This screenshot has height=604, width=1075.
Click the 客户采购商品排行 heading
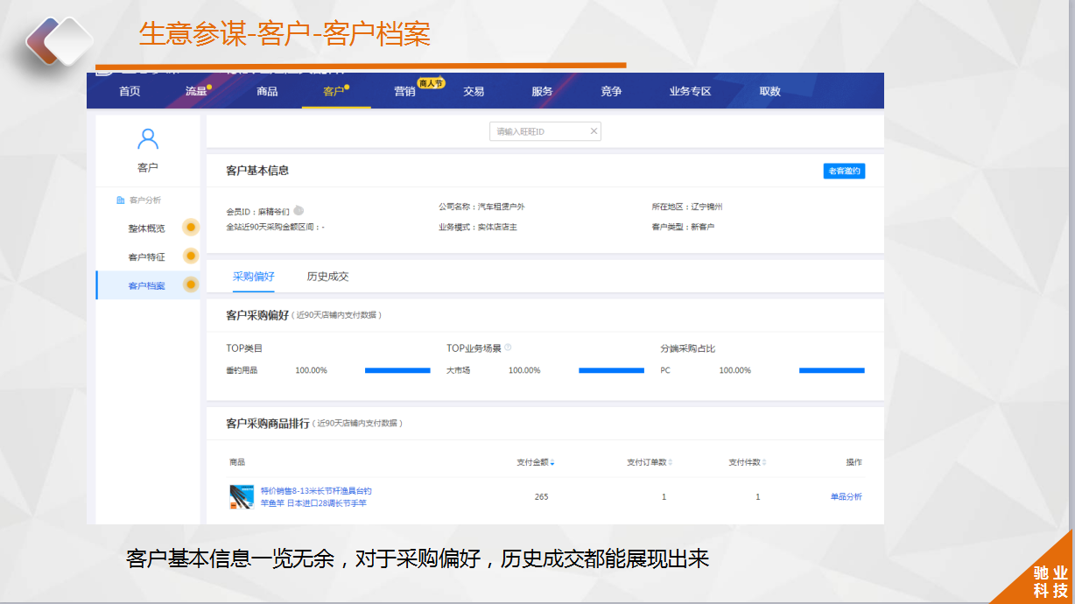tap(268, 424)
